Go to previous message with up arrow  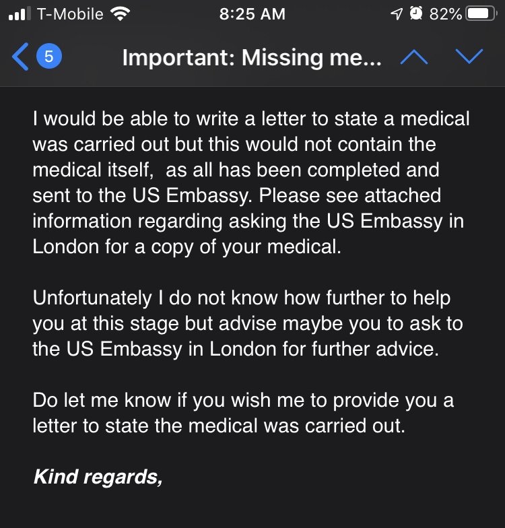click(x=414, y=57)
